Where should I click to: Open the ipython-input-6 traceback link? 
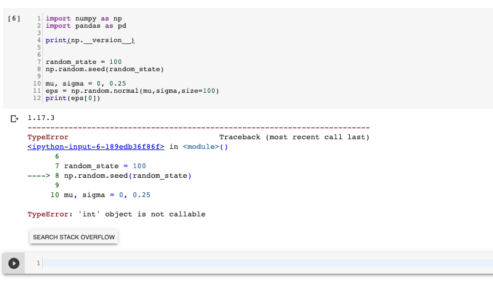coord(96,146)
